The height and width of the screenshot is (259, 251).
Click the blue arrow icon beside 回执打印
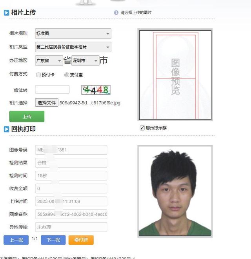click(x=6, y=129)
